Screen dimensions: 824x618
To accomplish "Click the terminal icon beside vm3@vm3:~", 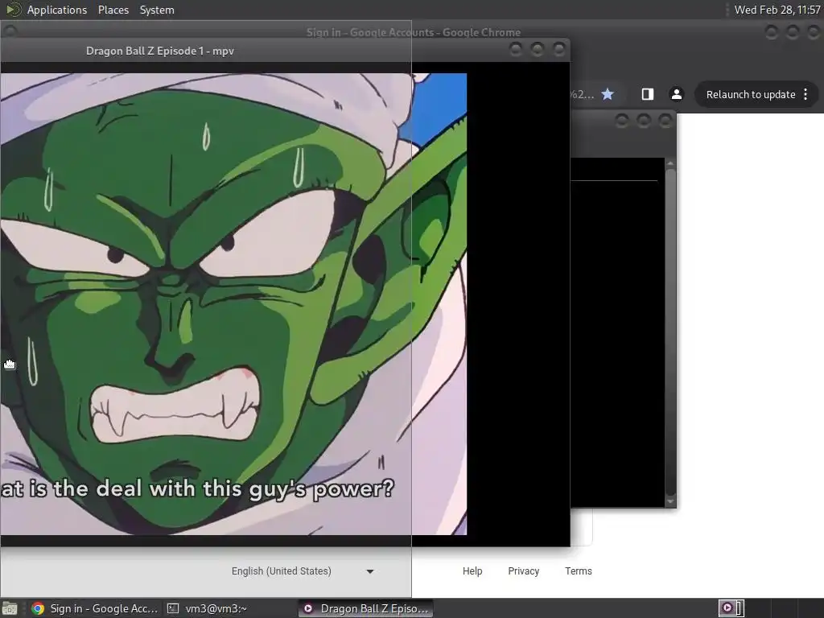I will click(173, 608).
